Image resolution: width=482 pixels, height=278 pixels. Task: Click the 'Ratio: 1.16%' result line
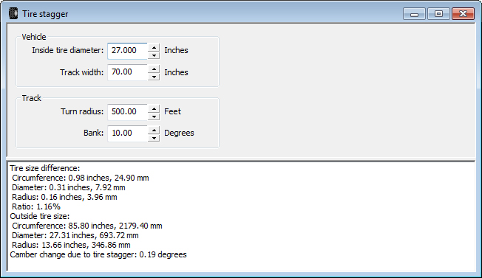36,206
